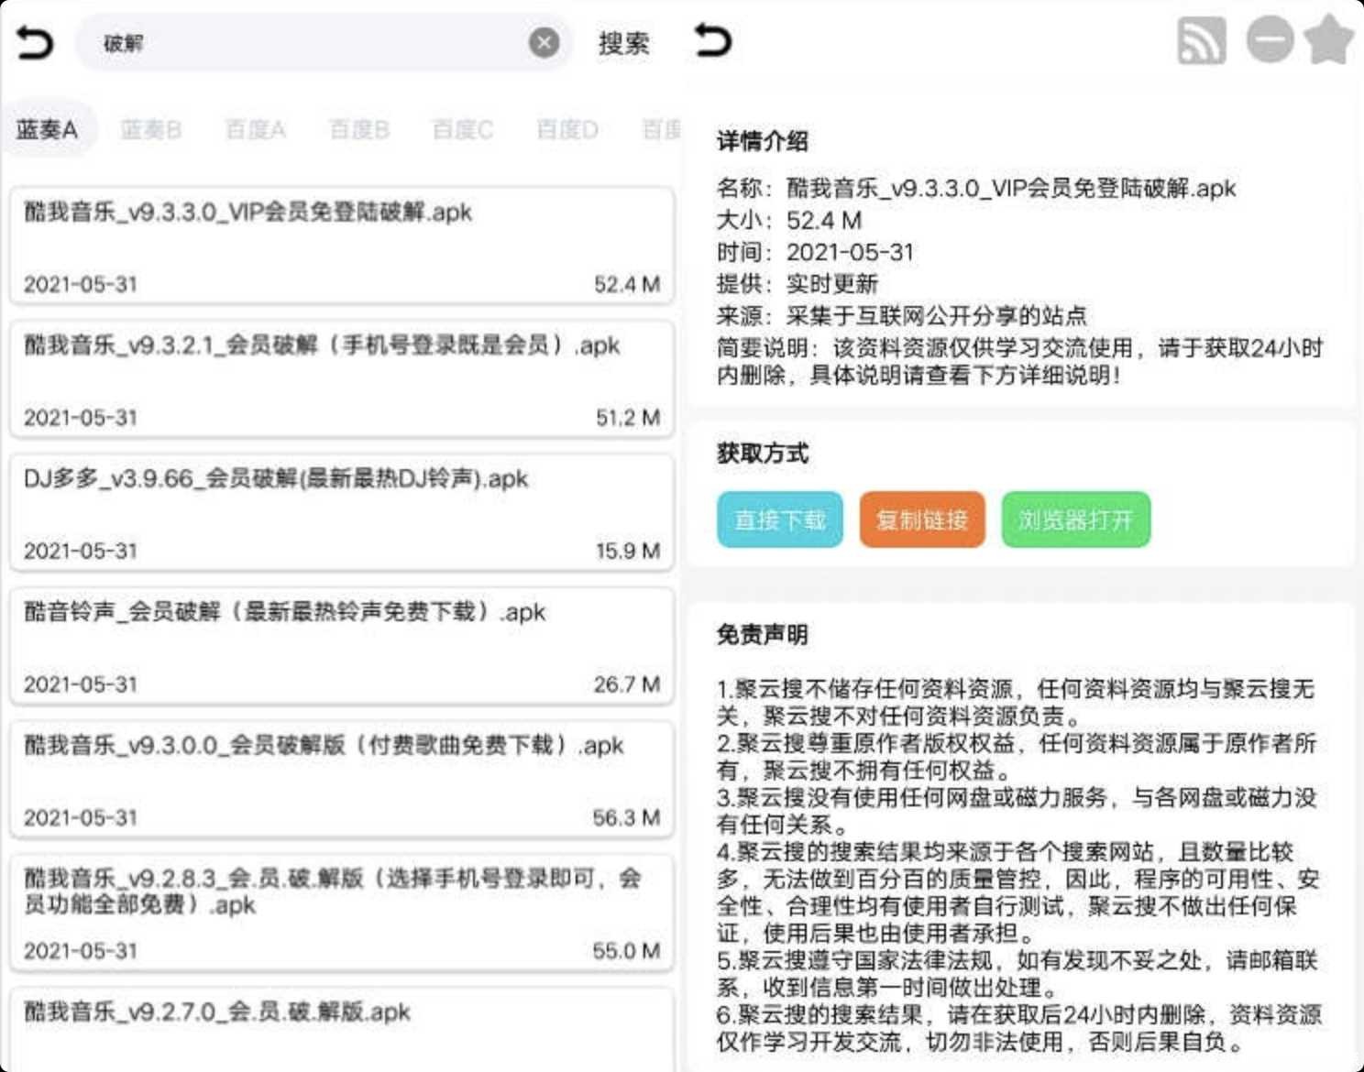Screen dimensions: 1364x1072
Task: Select the 蓝奏A tab
Action: tap(48, 129)
